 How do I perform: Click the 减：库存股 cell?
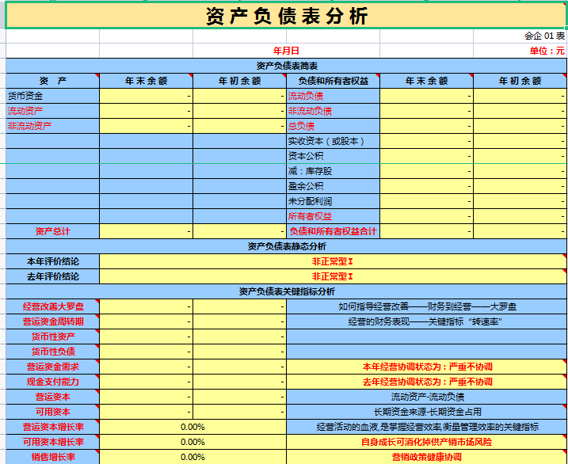pyautogui.click(x=333, y=171)
